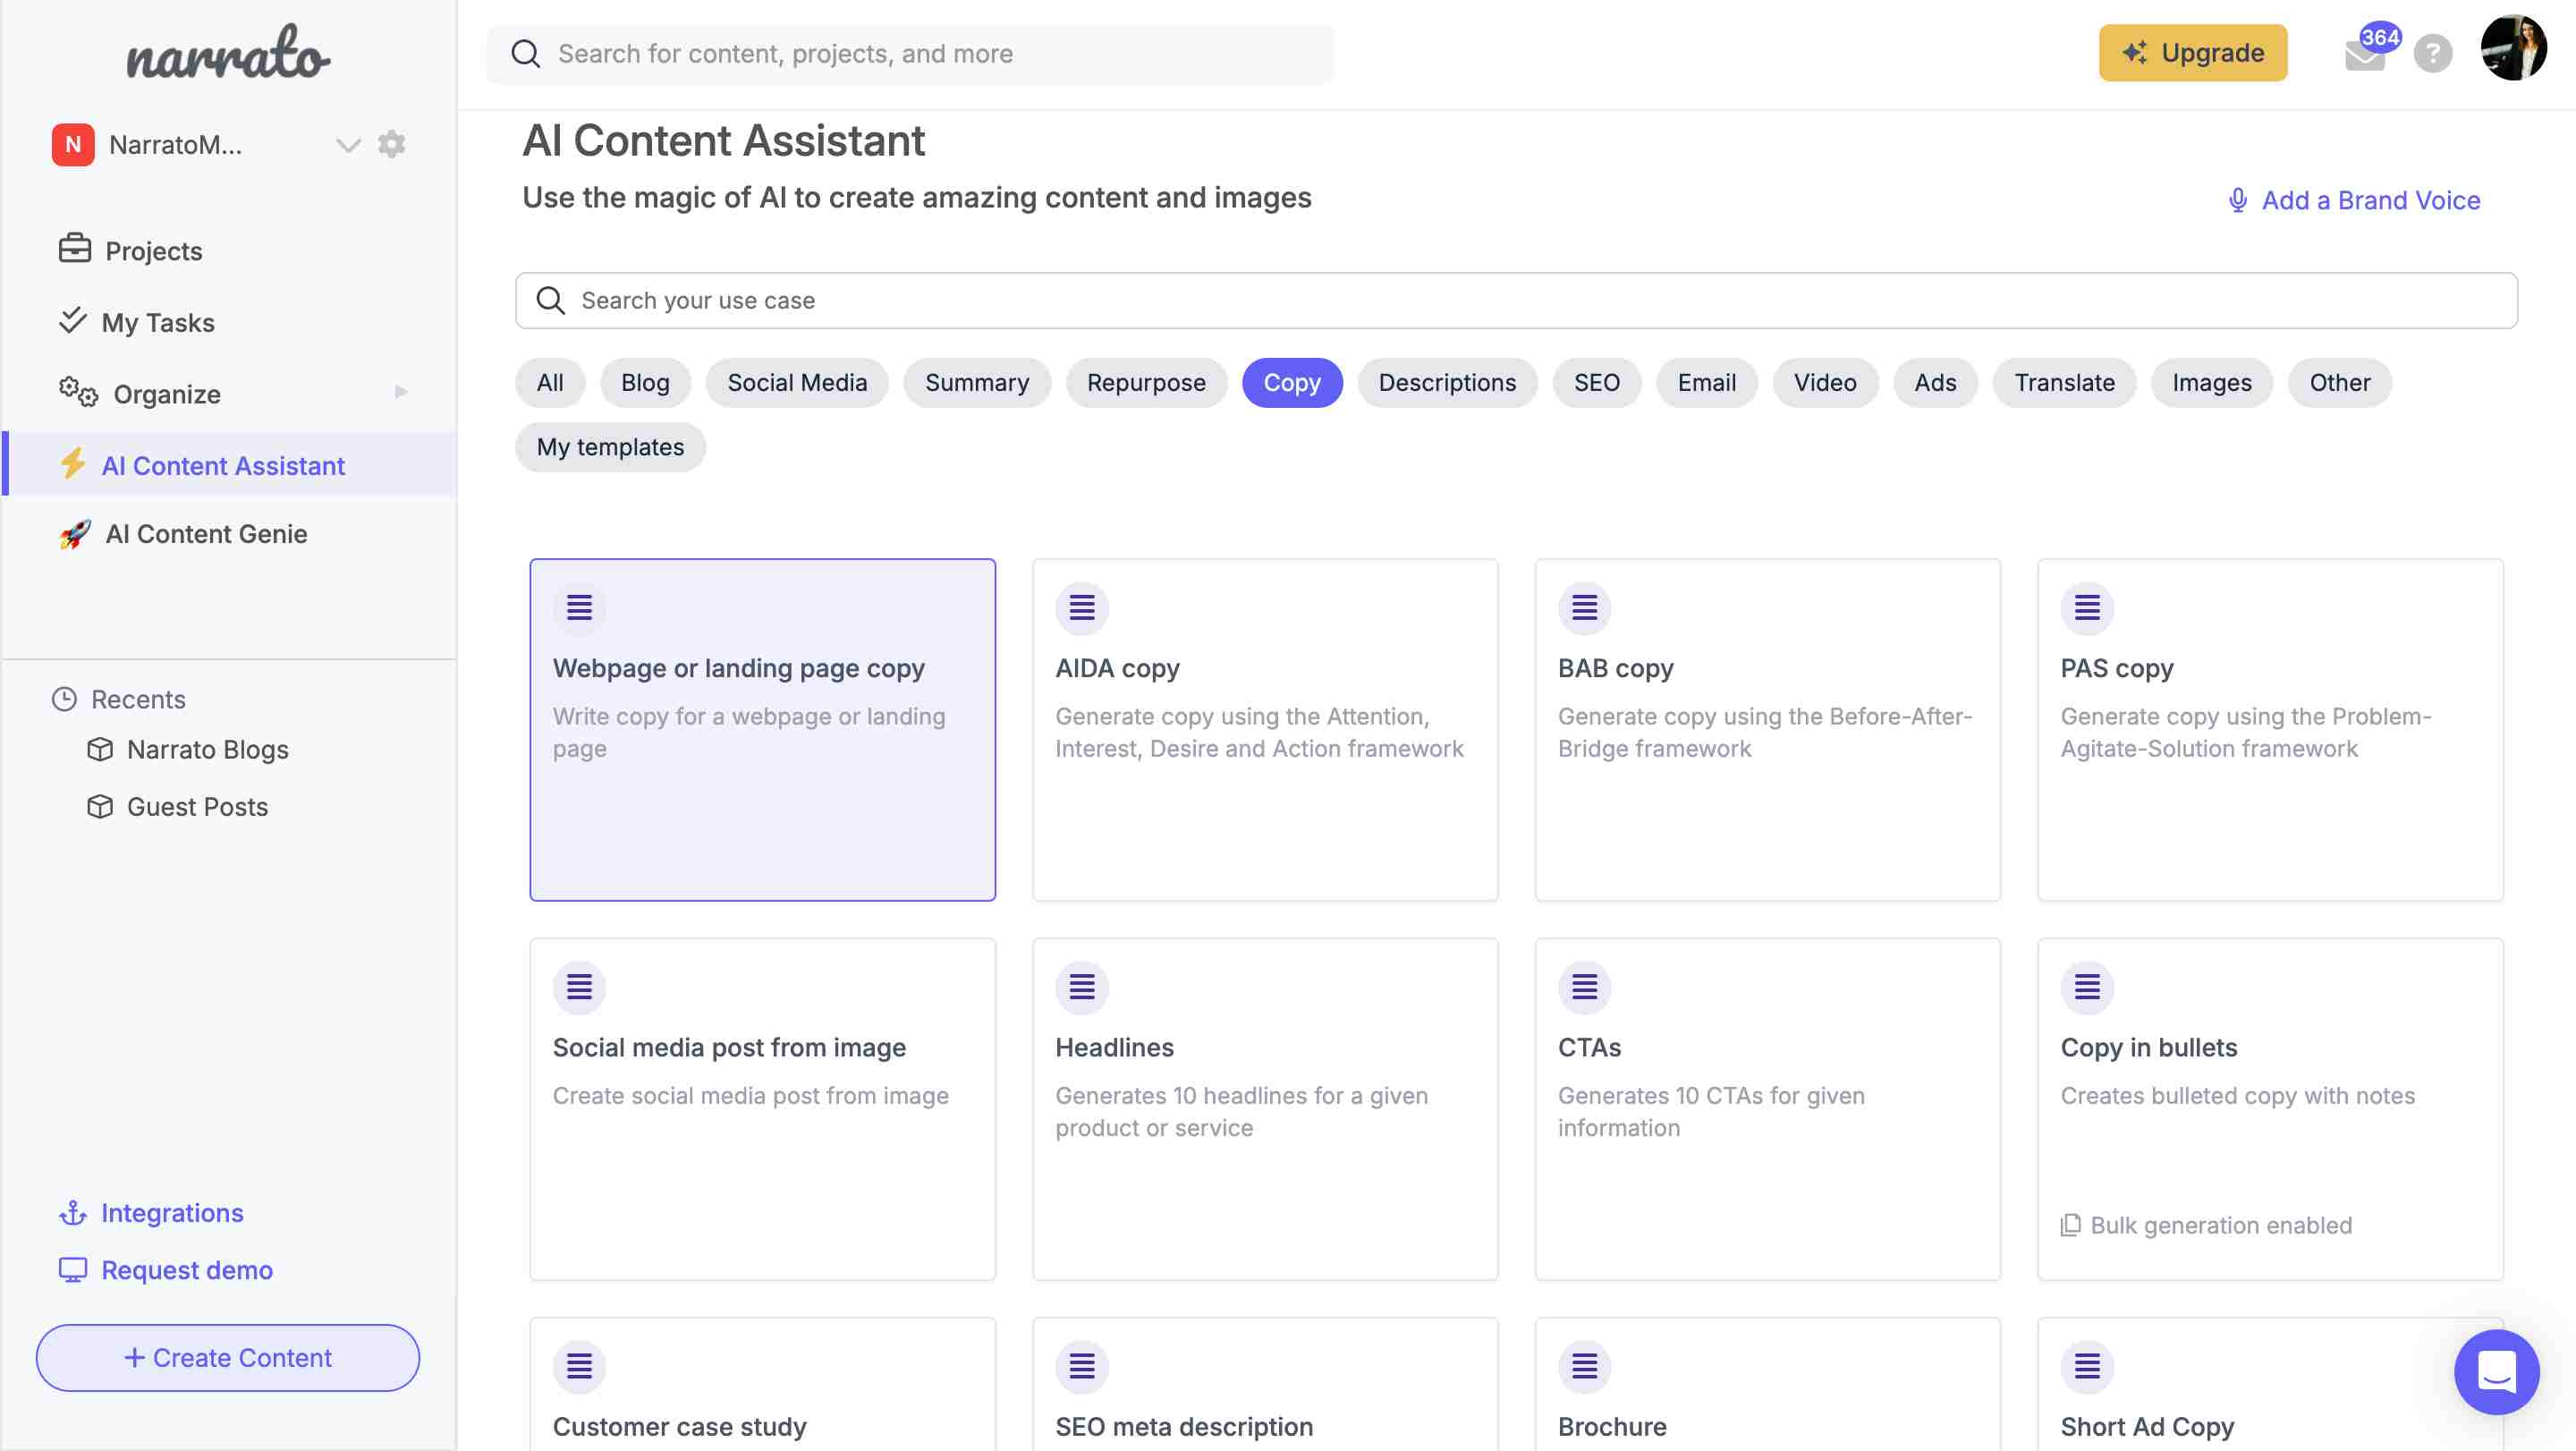
Task: Open the inbox mail icon with 364 badge
Action: [2365, 54]
